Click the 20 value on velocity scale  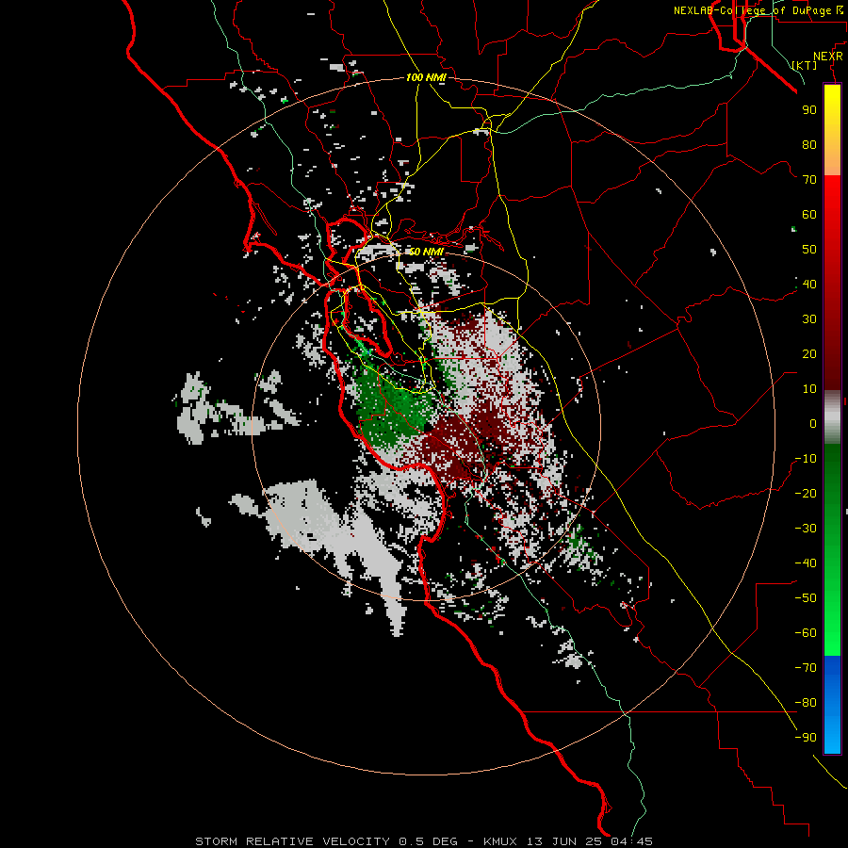click(x=809, y=353)
